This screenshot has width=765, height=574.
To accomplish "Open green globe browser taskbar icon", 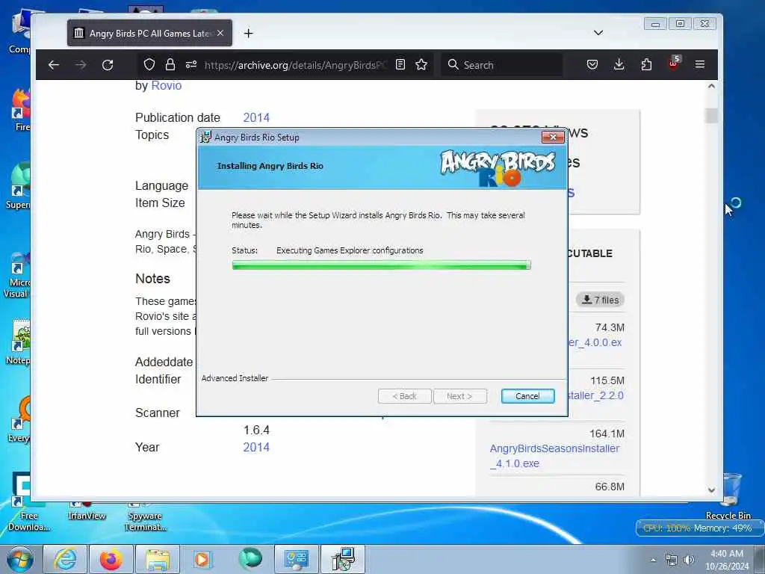I will [250, 558].
